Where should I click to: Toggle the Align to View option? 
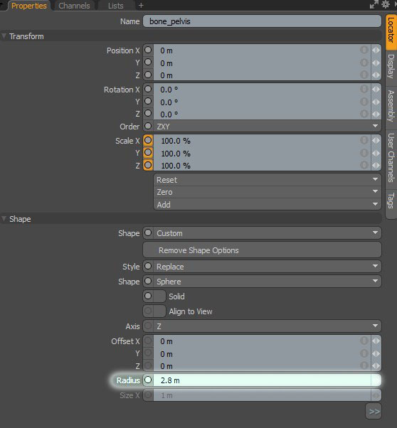click(154, 311)
